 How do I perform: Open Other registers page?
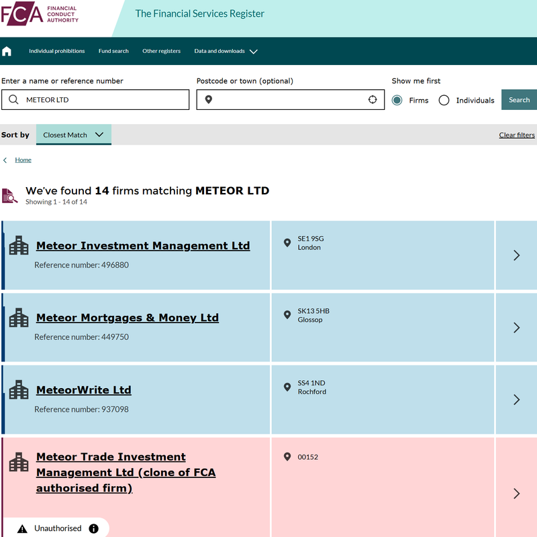click(161, 51)
